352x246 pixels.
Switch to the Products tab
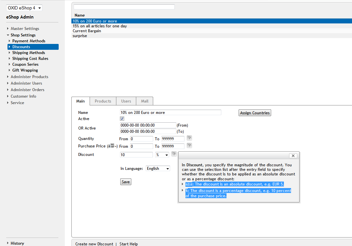point(103,101)
